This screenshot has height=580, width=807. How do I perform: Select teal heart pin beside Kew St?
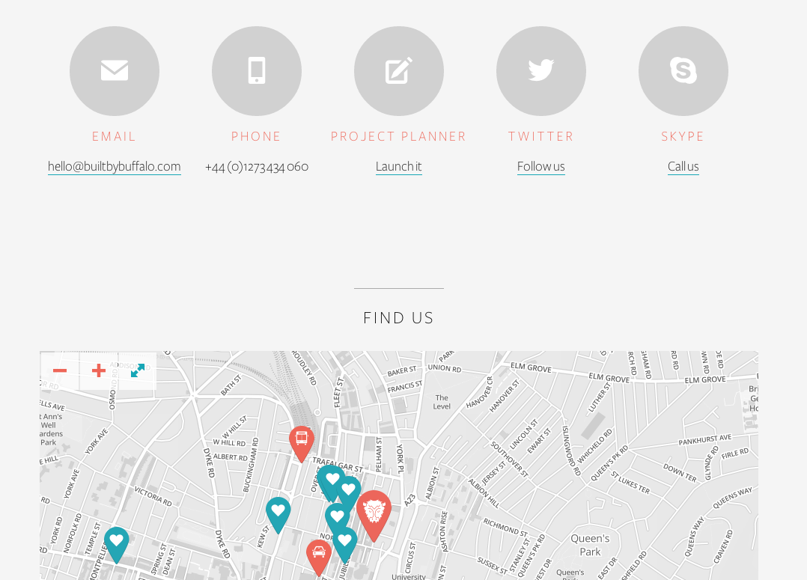coord(278,515)
